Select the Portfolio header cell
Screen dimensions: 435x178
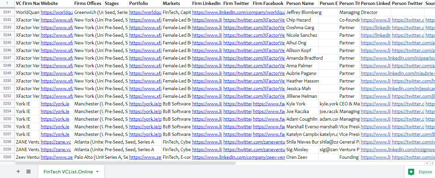(x=145, y=3)
